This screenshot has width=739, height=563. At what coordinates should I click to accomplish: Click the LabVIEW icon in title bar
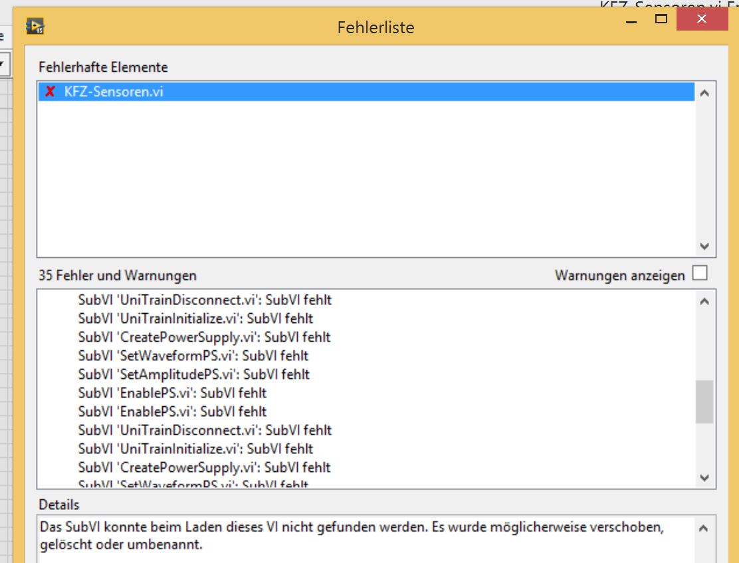(35, 27)
